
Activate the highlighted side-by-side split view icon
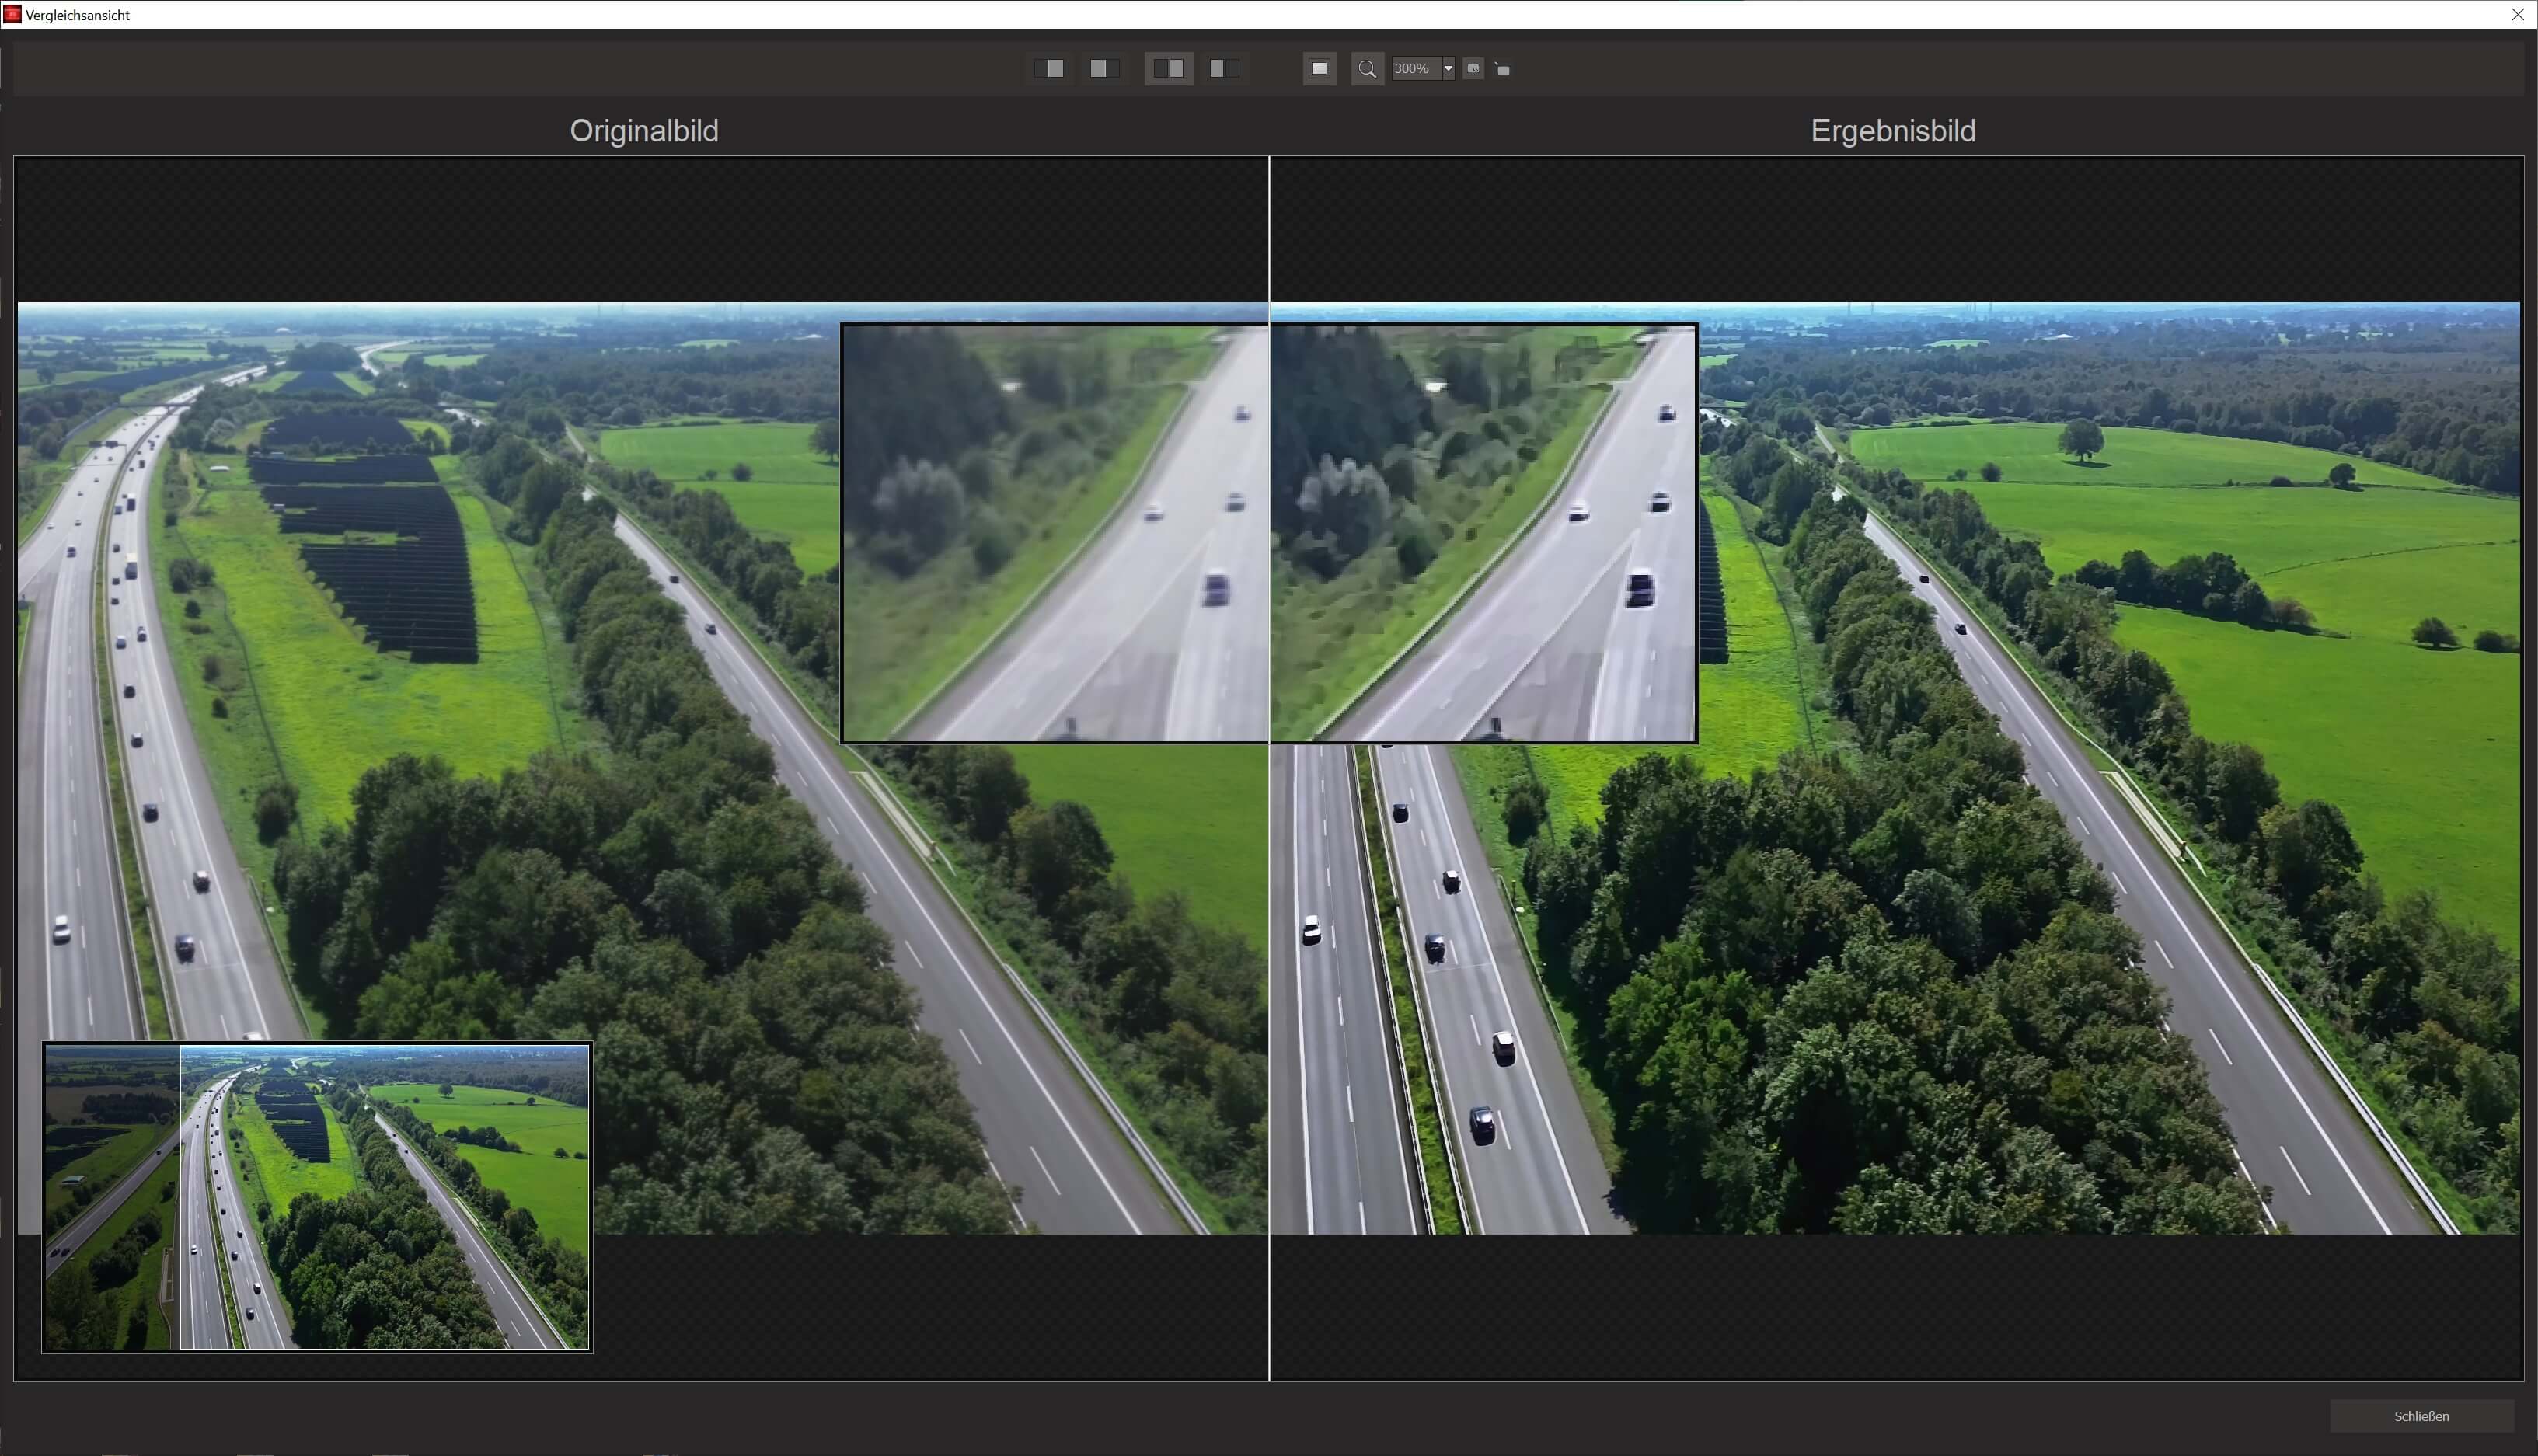(1168, 68)
